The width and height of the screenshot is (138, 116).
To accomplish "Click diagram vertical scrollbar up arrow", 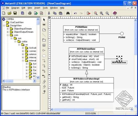I will (136, 20).
